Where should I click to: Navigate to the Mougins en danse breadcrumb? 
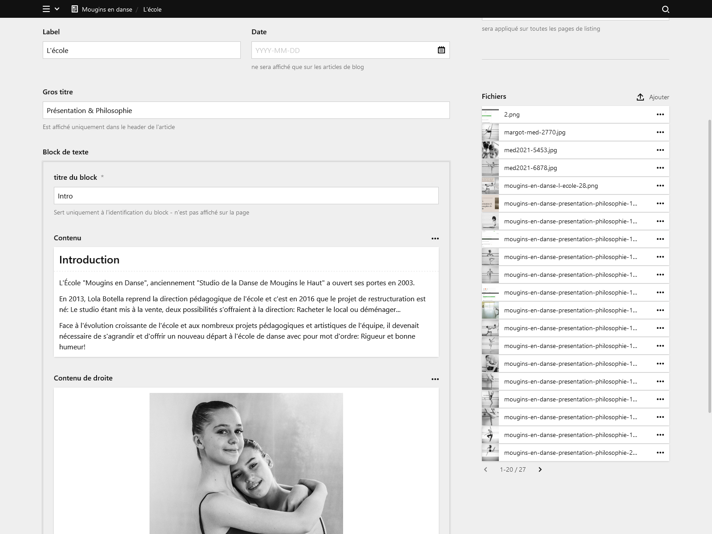[x=106, y=9]
